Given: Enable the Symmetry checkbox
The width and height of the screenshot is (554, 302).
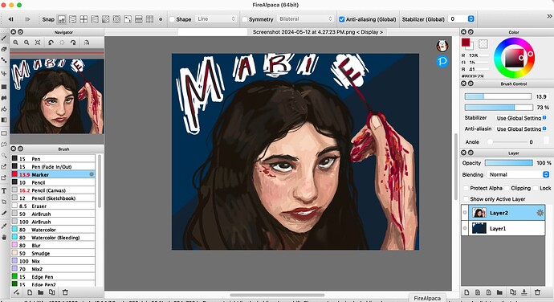Looking at the screenshot, I should tap(245, 19).
